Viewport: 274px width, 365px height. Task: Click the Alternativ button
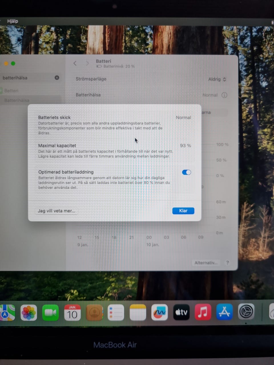(206, 263)
